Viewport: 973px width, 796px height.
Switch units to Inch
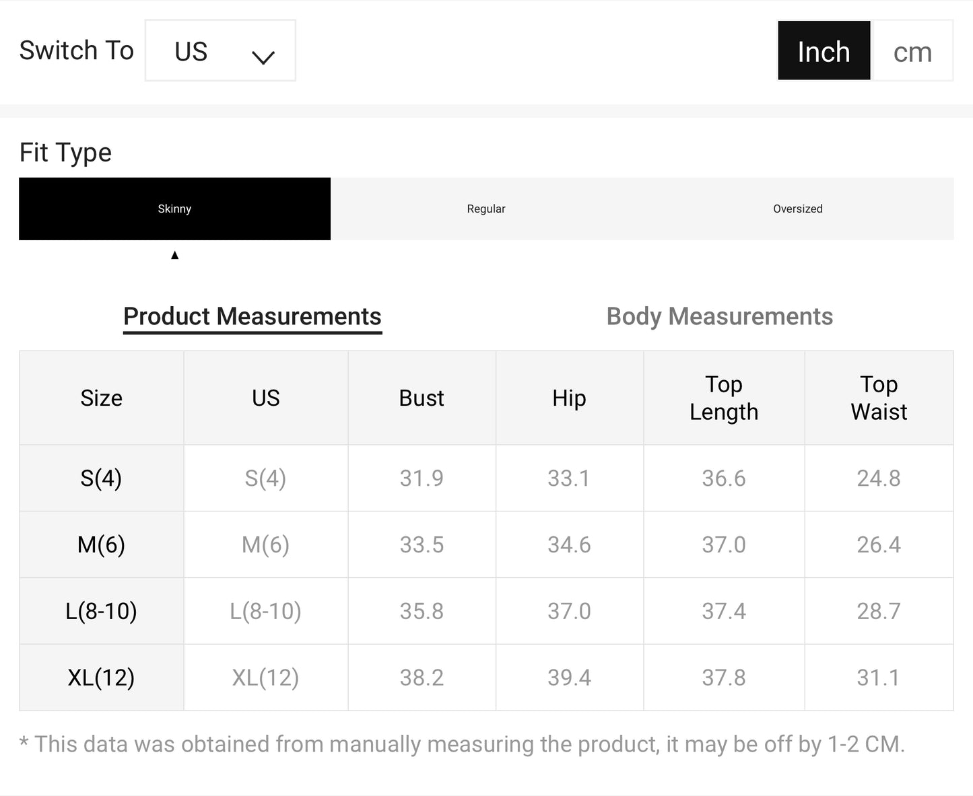click(x=824, y=51)
